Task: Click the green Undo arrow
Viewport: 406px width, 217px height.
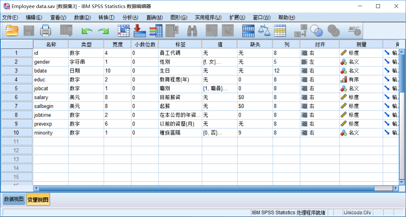Action: (x=87, y=31)
